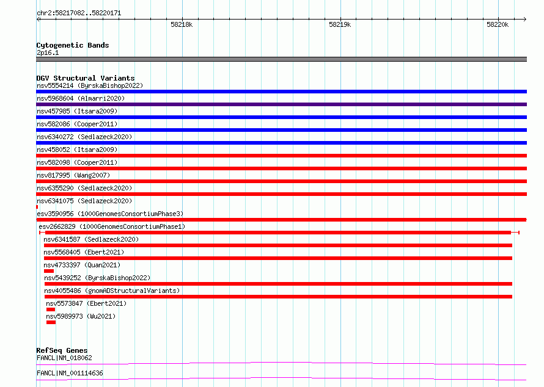This screenshot has width=544, height=387.
Task: Click the red bar under nsv4055486
Action: tap(278, 297)
